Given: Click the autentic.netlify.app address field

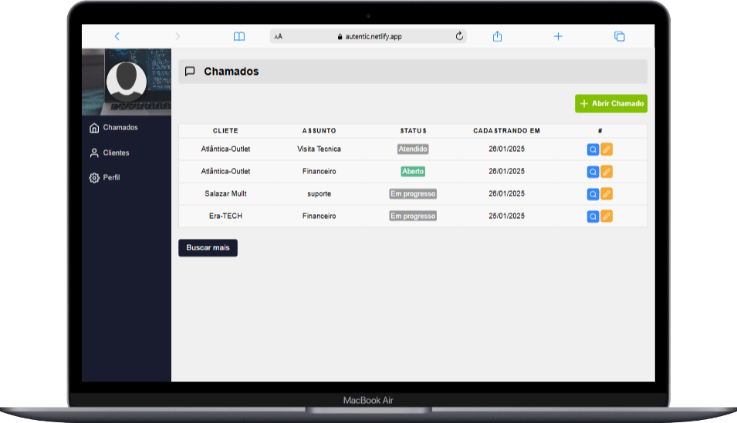Looking at the screenshot, I should 368,36.
